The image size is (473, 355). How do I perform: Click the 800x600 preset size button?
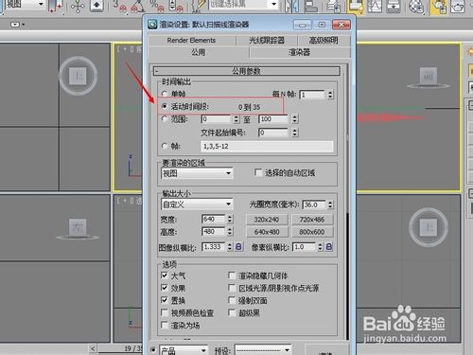pos(312,232)
